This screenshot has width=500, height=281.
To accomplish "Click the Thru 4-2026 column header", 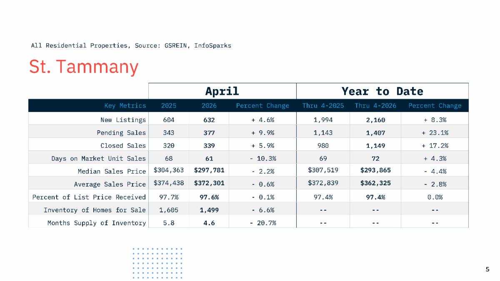I will (375, 106).
